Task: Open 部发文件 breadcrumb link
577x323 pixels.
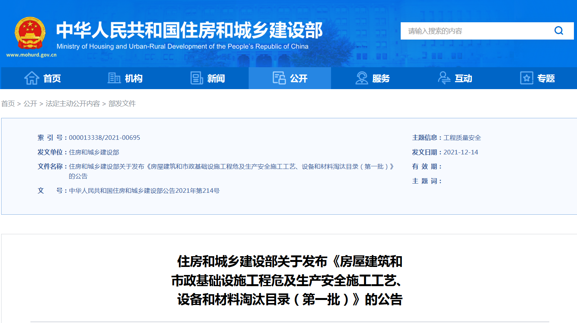Action: (122, 104)
